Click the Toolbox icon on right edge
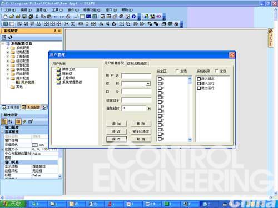This screenshot has height=208, width=278. (271, 38)
